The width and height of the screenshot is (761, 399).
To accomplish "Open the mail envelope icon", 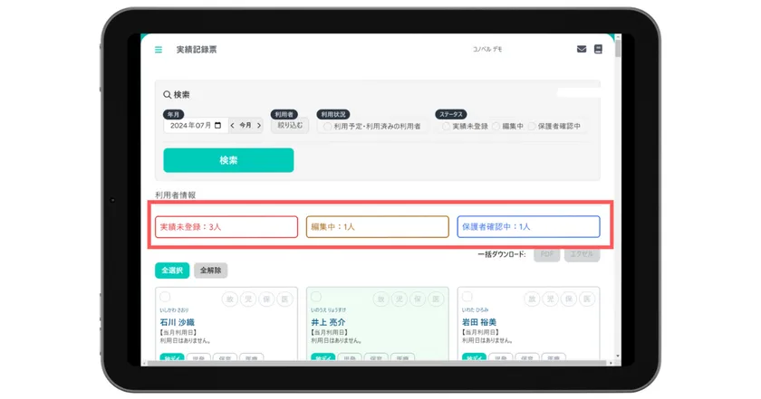I will pyautogui.click(x=582, y=49).
